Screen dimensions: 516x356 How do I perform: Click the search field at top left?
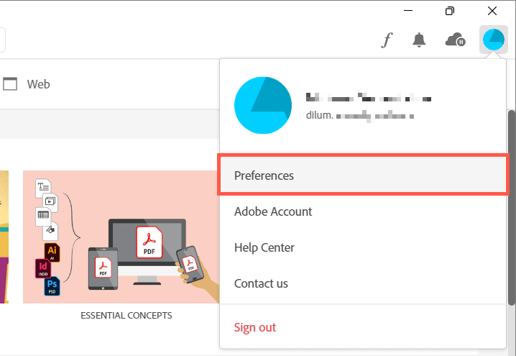pyautogui.click(x=3, y=40)
